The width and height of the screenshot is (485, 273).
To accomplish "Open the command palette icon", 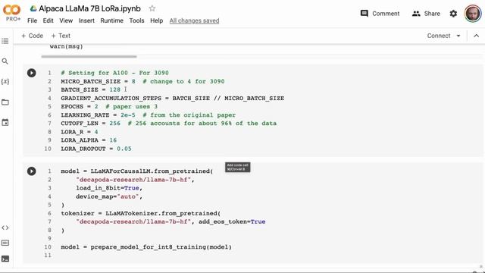I will coord(5,243).
